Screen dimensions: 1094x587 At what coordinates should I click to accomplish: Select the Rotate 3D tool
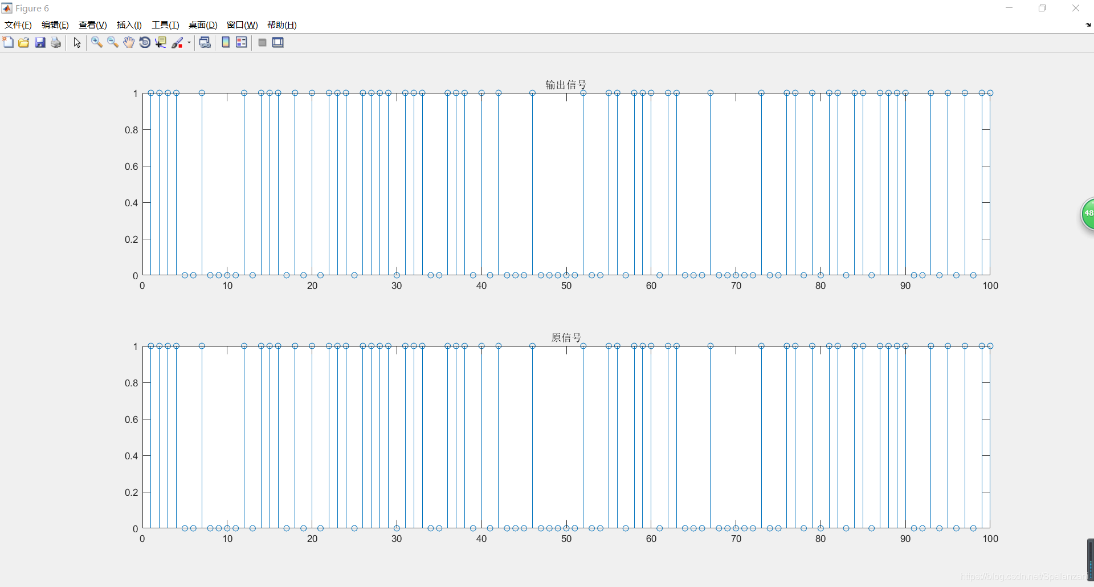click(x=145, y=43)
